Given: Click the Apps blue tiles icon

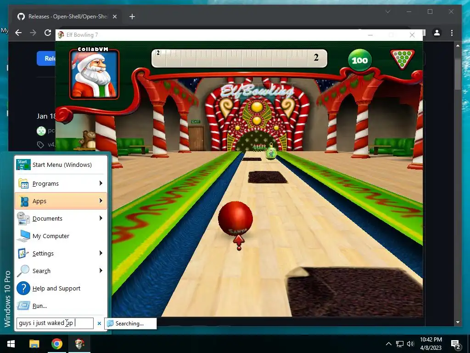Looking at the screenshot, I should (x=24, y=201).
